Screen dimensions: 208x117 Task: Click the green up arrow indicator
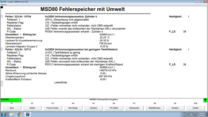[x=205, y=100]
